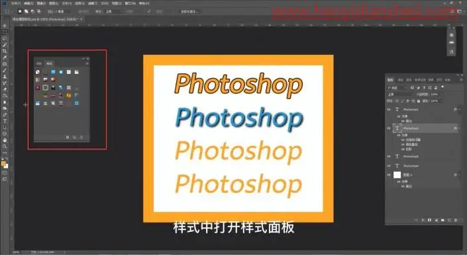Hide the selected Photoshop text layer
467x255 pixels.
tap(389, 128)
